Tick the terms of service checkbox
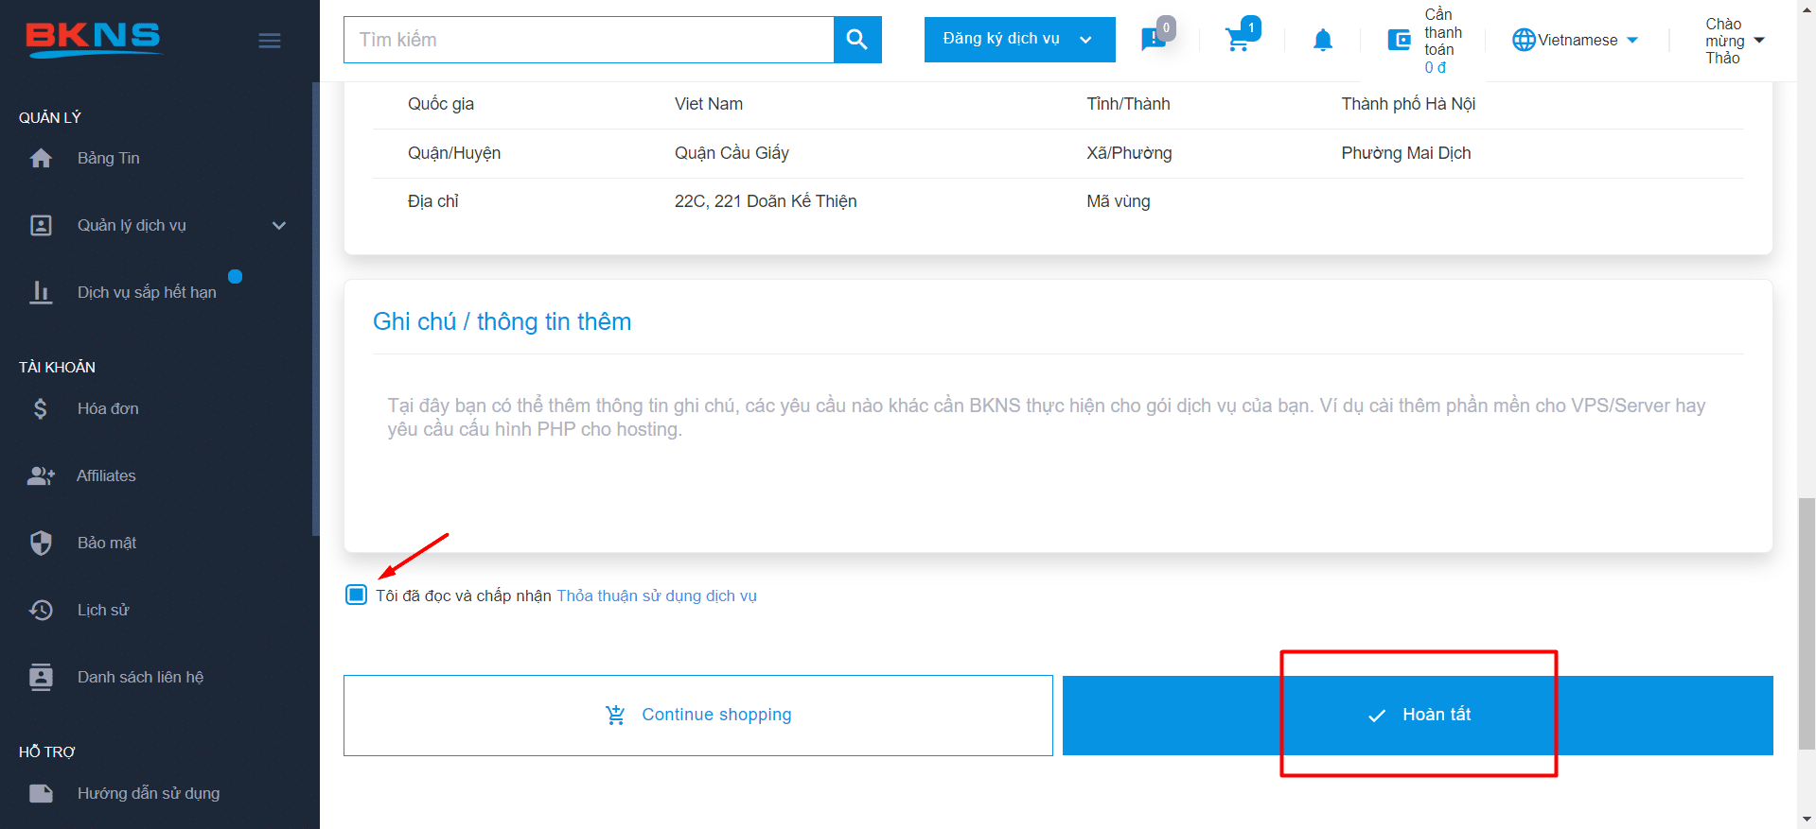The image size is (1816, 829). [x=356, y=595]
